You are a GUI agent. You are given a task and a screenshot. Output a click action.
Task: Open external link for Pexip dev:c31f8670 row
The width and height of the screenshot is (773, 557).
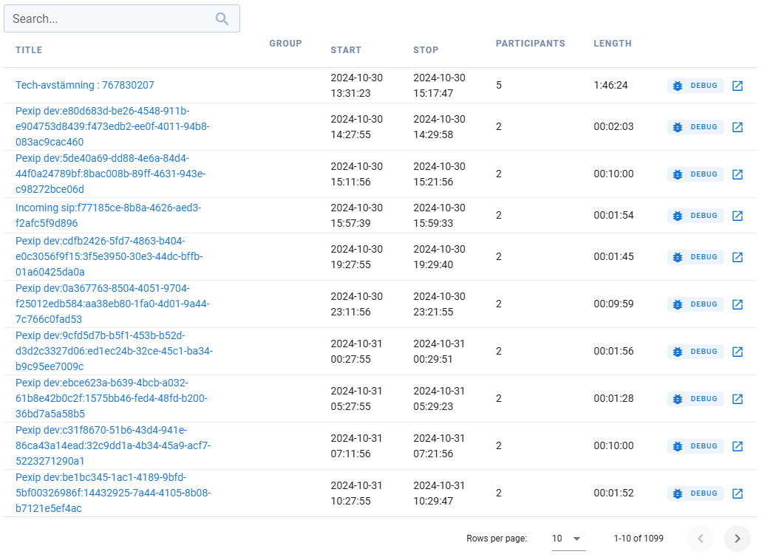[737, 447]
